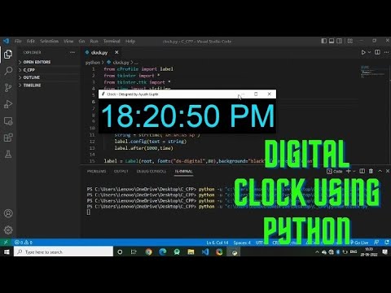Image resolution: width=391 pixels, height=293 pixels.
Task: Open Microsoft Edge from the taskbar
Action: coord(163,252)
